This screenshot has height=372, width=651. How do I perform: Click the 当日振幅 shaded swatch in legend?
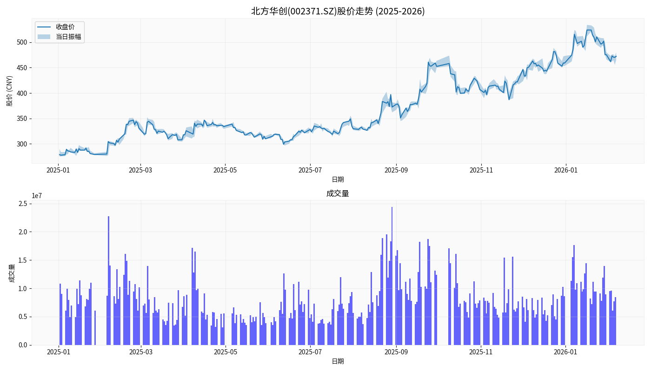tap(44, 37)
